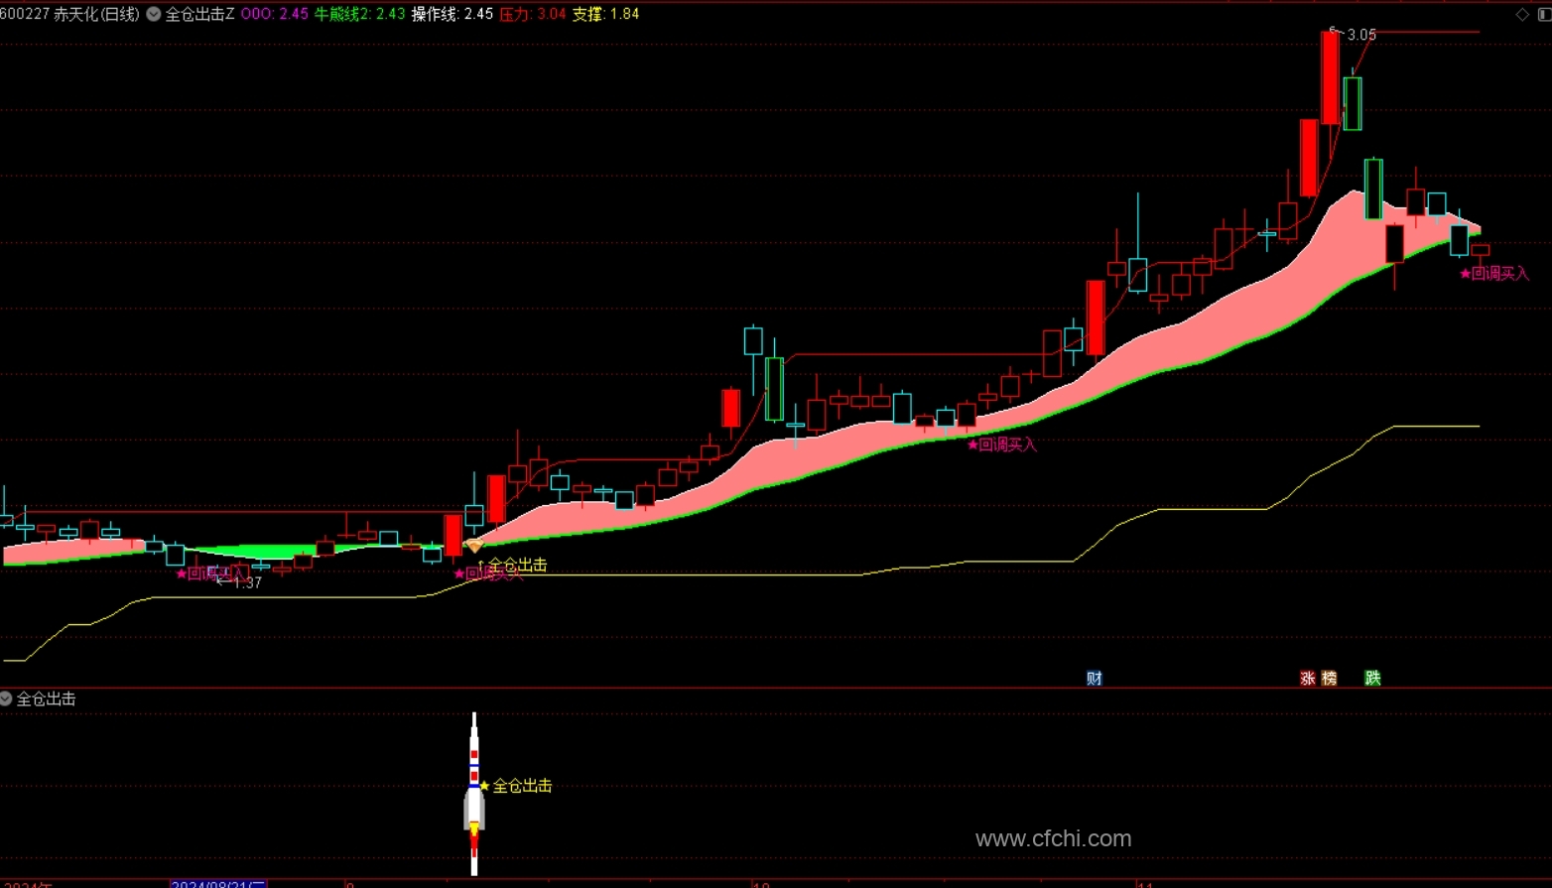
Task: Click the 1.37 low price label
Action: point(247,583)
